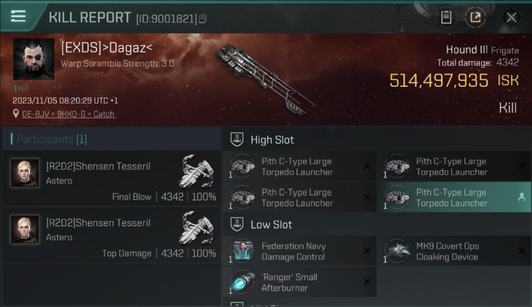Select the Participants tab
Image resolution: width=532 pixels, height=307 pixels.
coord(52,140)
